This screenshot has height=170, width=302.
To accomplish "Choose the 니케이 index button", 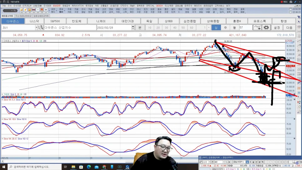I will [x=101, y=21].
